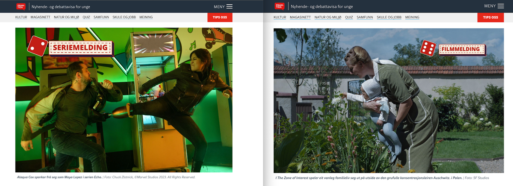Select QUIZ in the right page navigation
Image resolution: width=513 pixels, height=186 pixels.
coord(349,17)
